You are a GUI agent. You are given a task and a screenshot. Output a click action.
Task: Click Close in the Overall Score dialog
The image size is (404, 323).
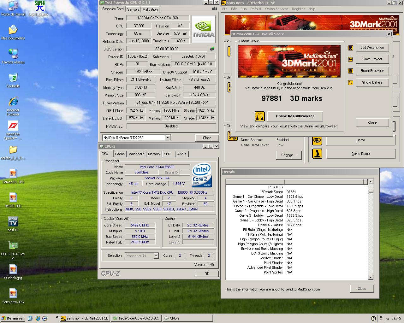point(372,123)
